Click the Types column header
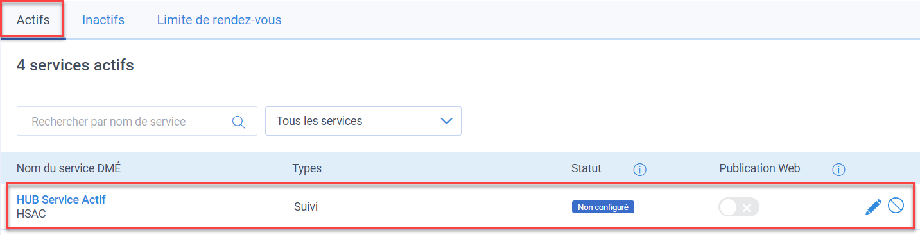The image size is (920, 235). [307, 168]
